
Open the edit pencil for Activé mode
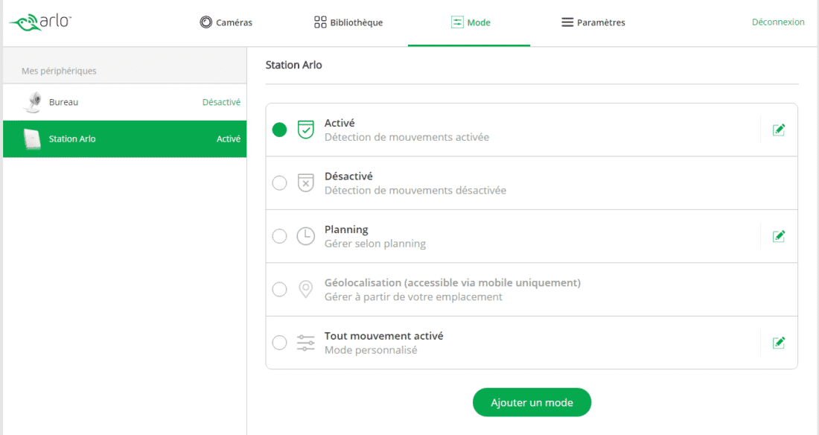[779, 130]
